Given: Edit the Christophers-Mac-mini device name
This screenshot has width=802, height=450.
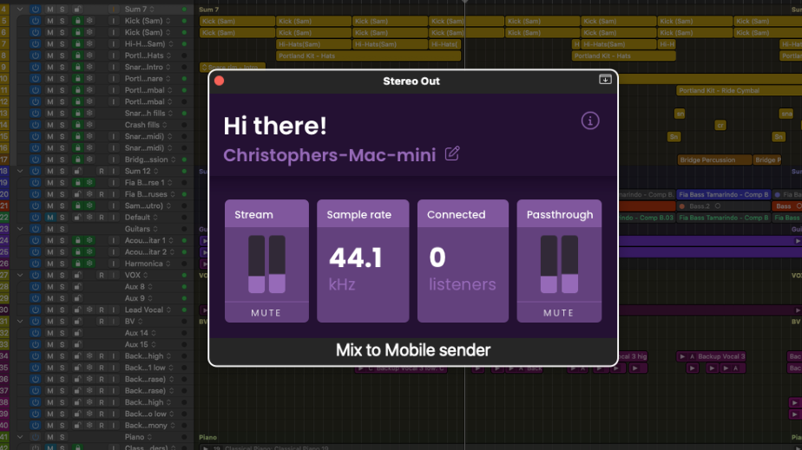Looking at the screenshot, I should [452, 153].
